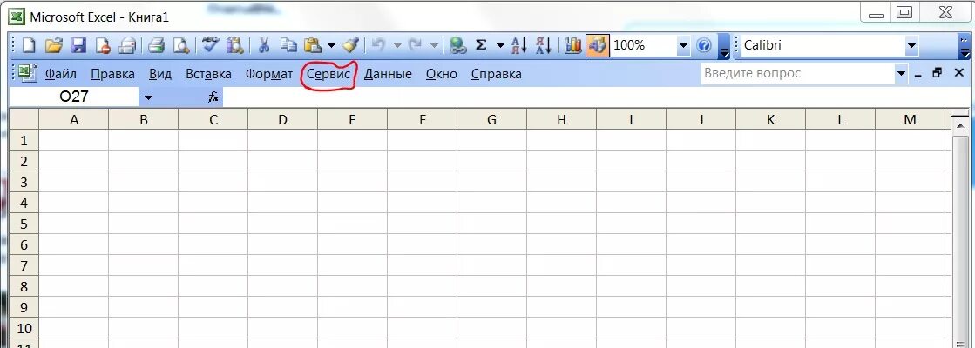Expand the Redo history arrow

[x=434, y=45]
